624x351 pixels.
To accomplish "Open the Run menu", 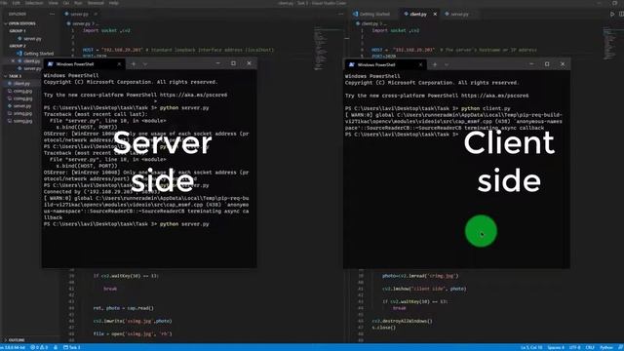I will 78,3.
